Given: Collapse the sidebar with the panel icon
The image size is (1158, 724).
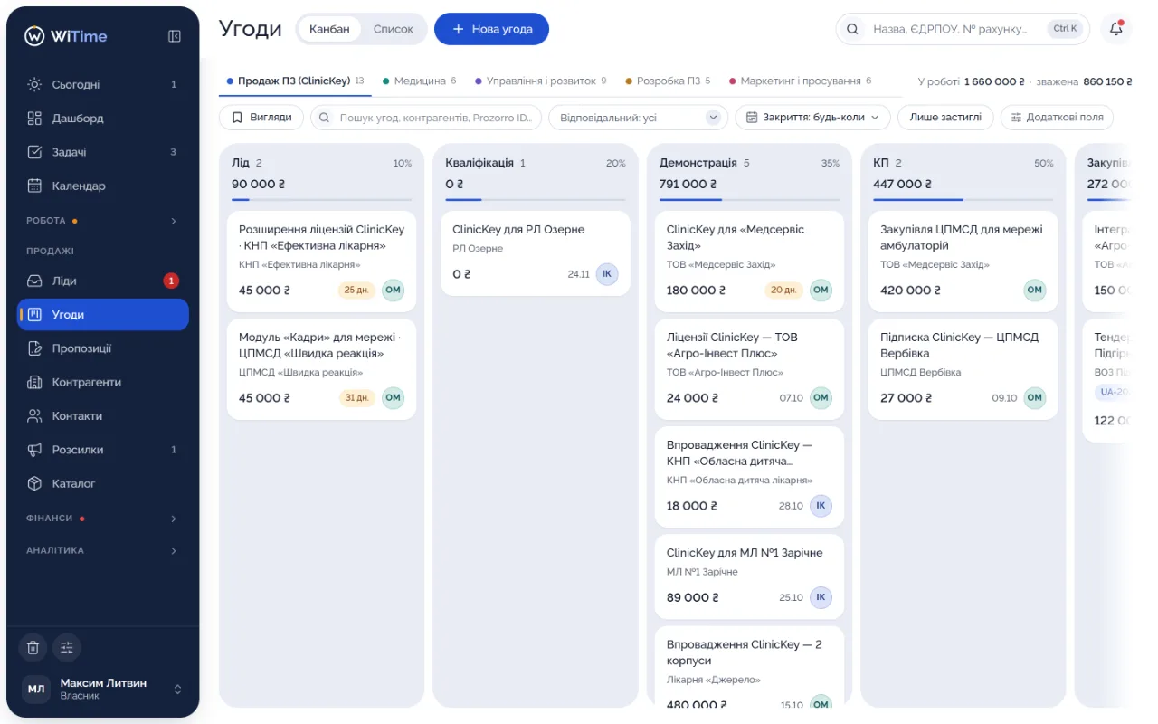Looking at the screenshot, I should 175,36.
